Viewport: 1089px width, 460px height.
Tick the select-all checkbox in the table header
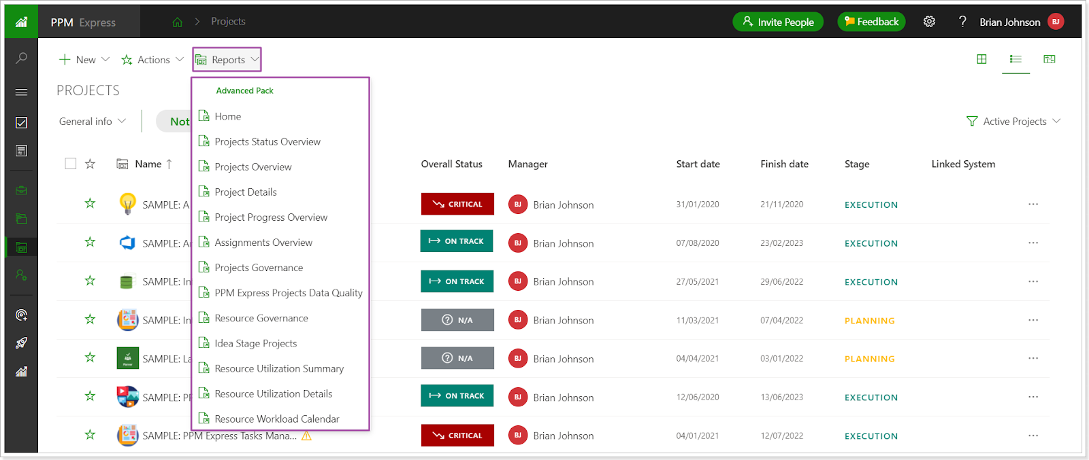click(x=70, y=164)
